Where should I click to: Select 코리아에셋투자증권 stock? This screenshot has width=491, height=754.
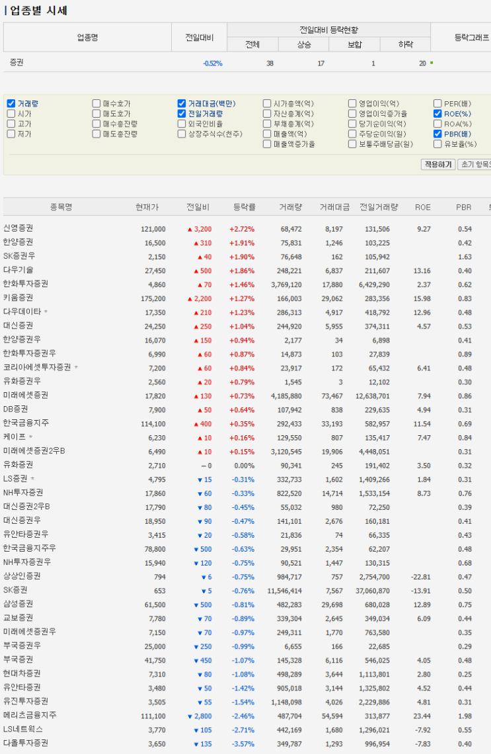37,367
